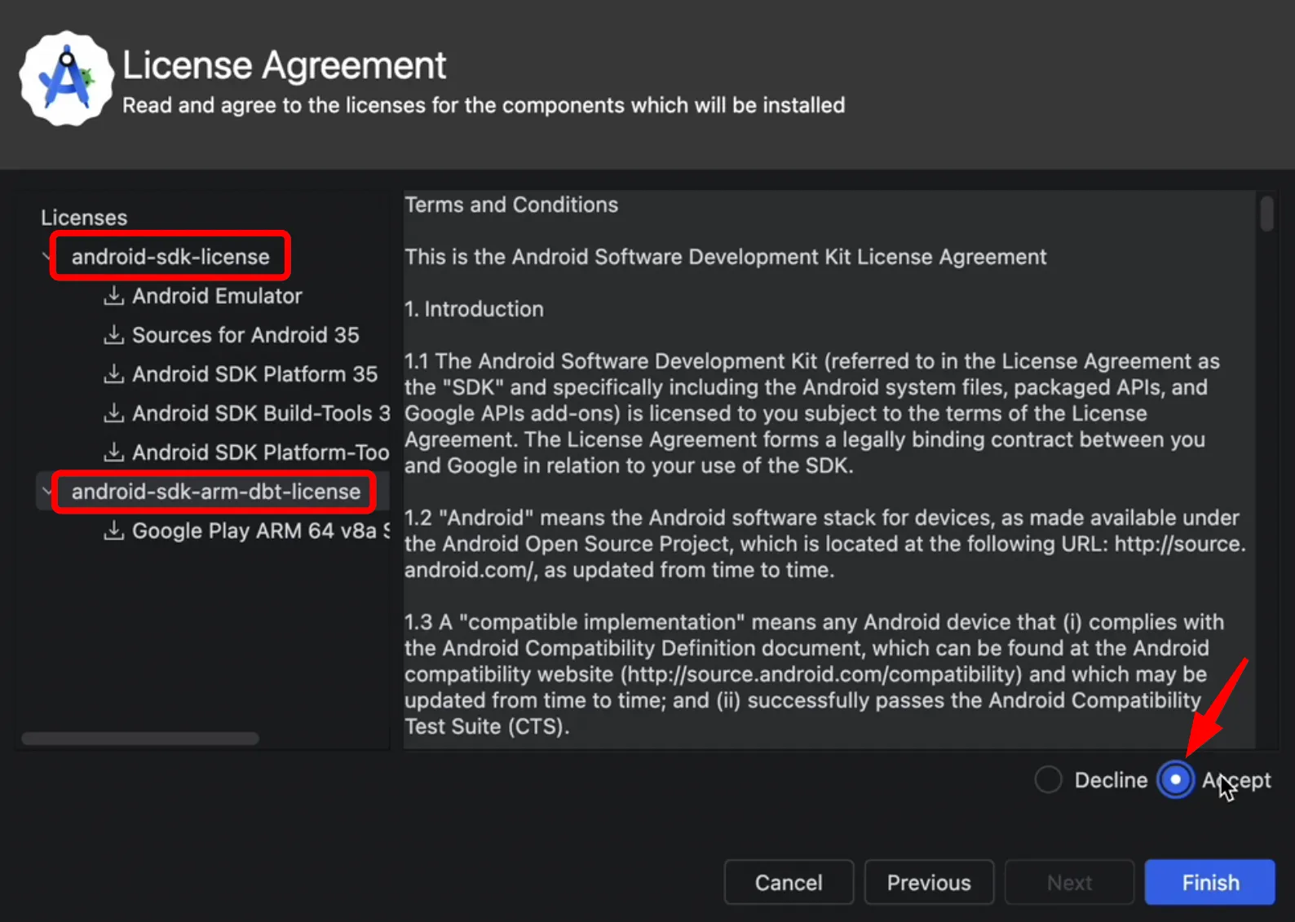Screen dimensions: 1295x922
Task: Collapse the android-sdk-license chevron
Action: 46,256
